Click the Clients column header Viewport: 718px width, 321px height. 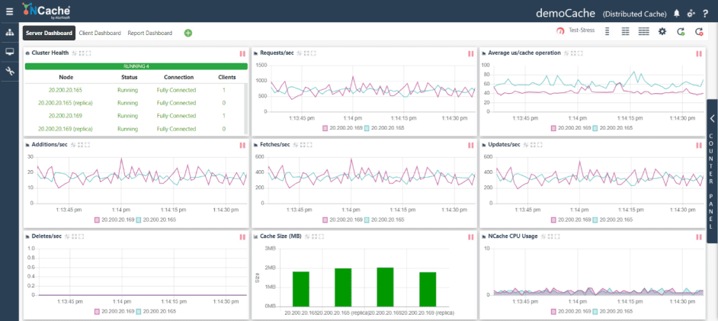pyautogui.click(x=226, y=77)
